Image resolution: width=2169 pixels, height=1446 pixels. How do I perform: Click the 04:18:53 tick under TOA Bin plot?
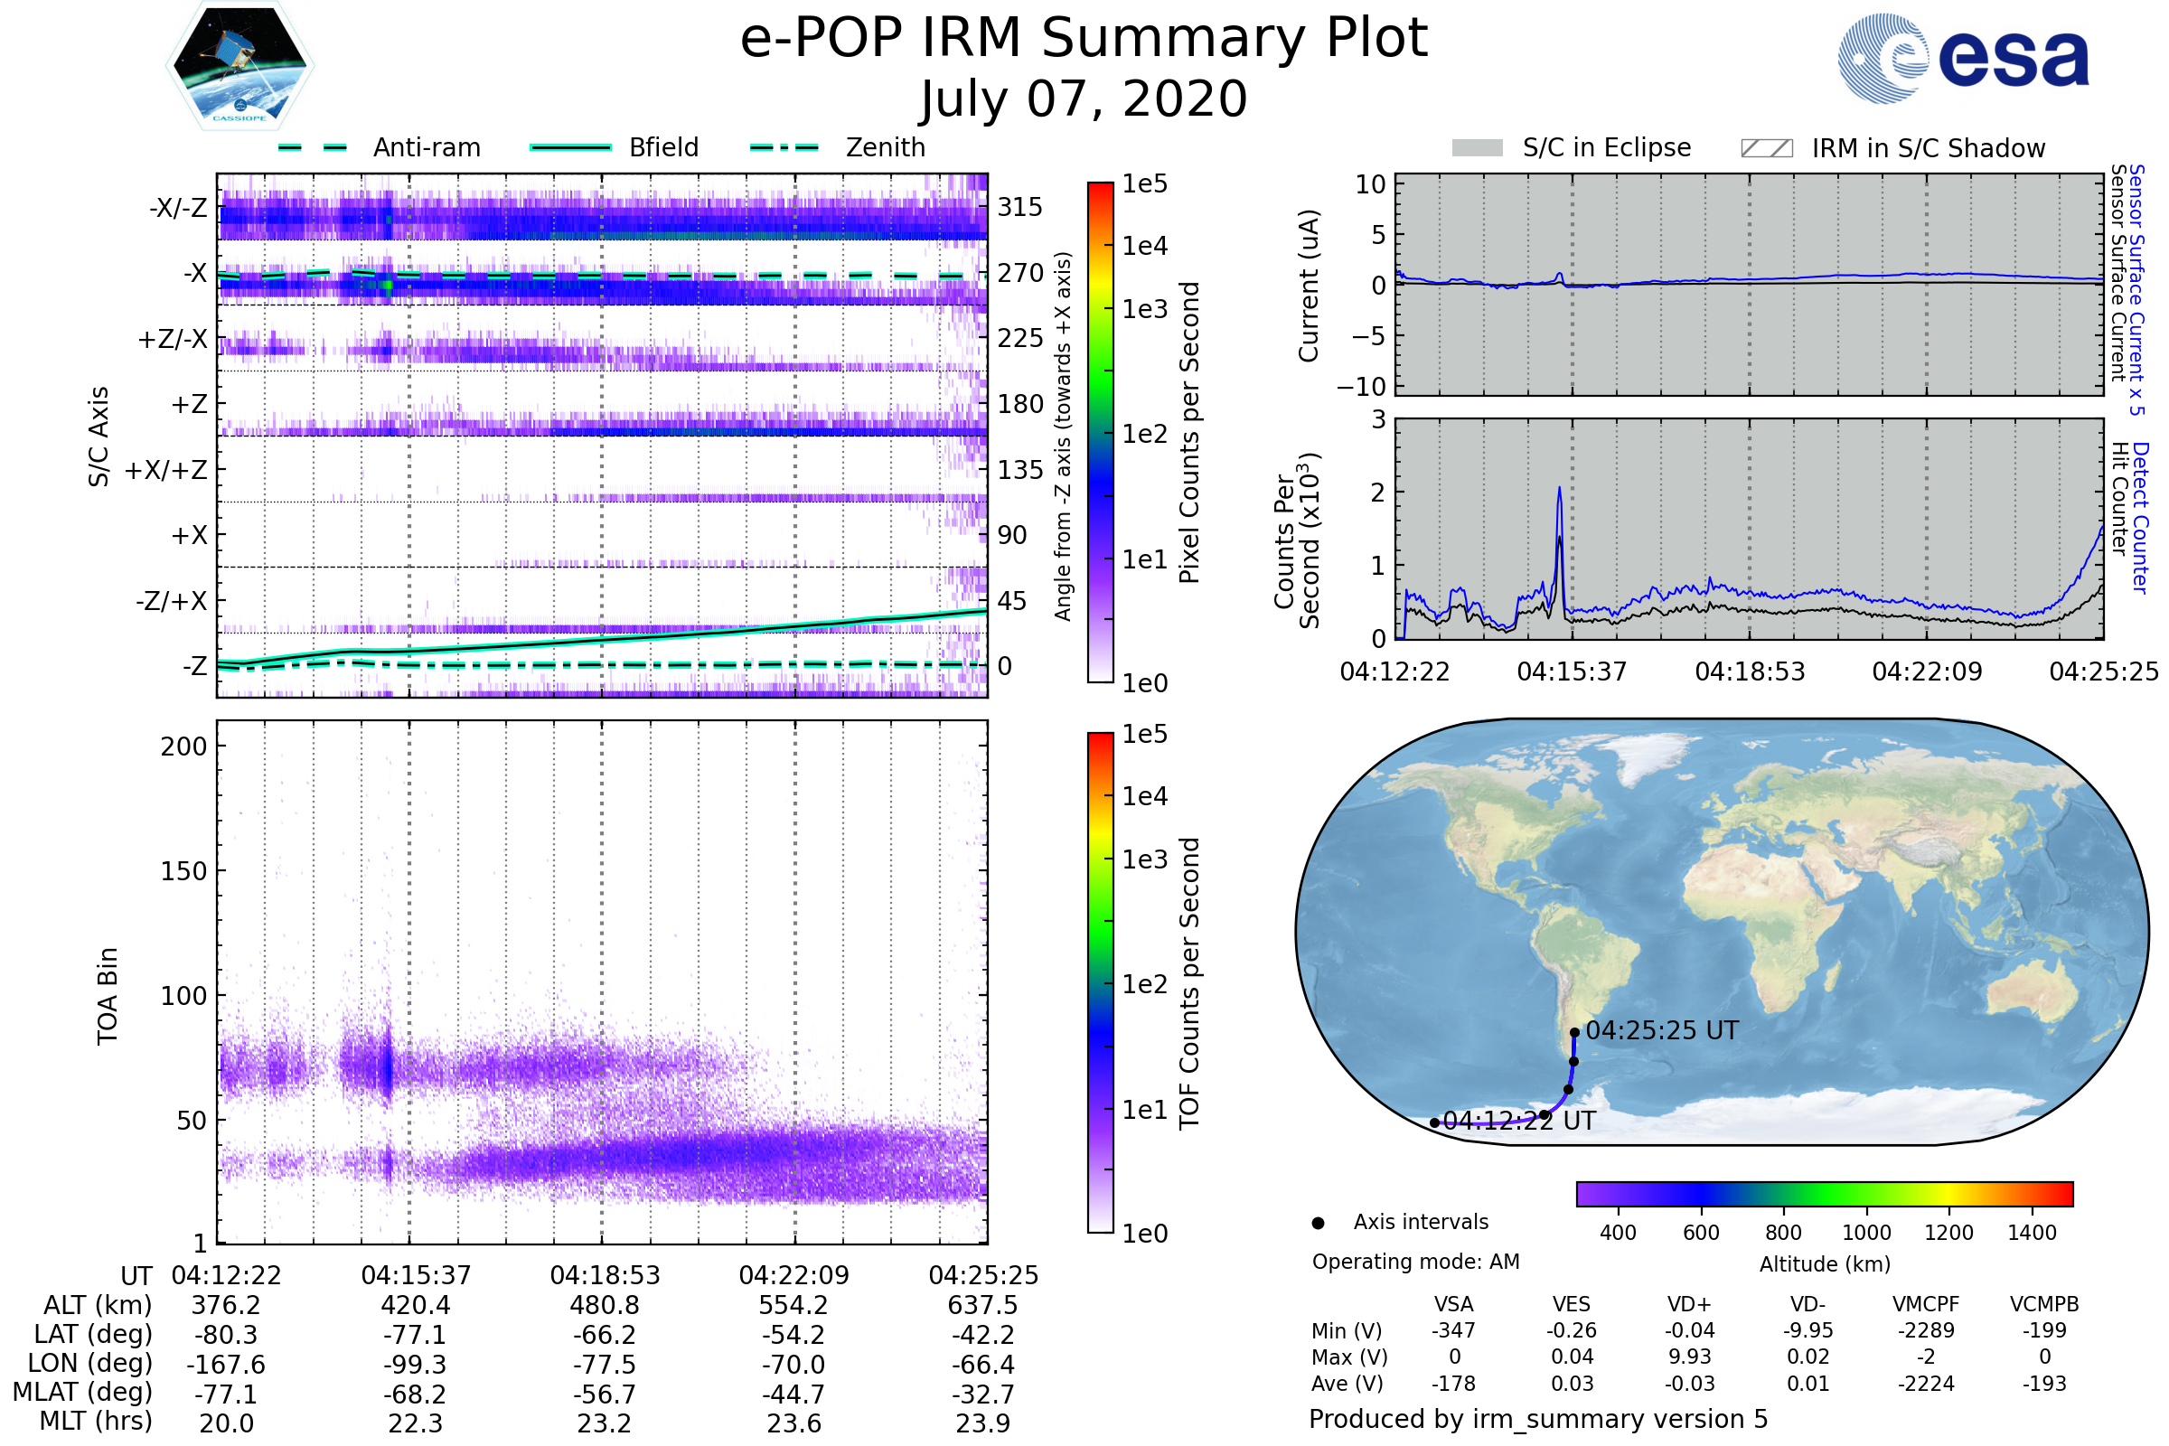click(605, 1275)
